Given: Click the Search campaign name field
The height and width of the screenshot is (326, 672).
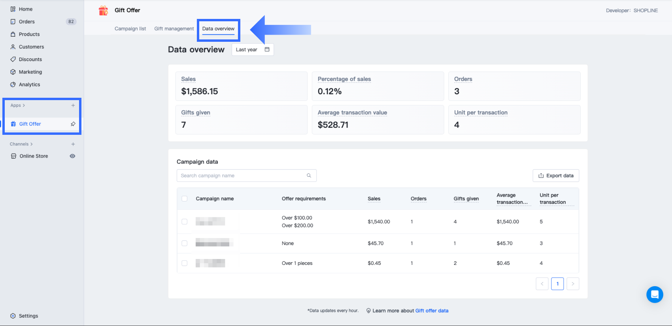Looking at the screenshot, I should [241, 175].
